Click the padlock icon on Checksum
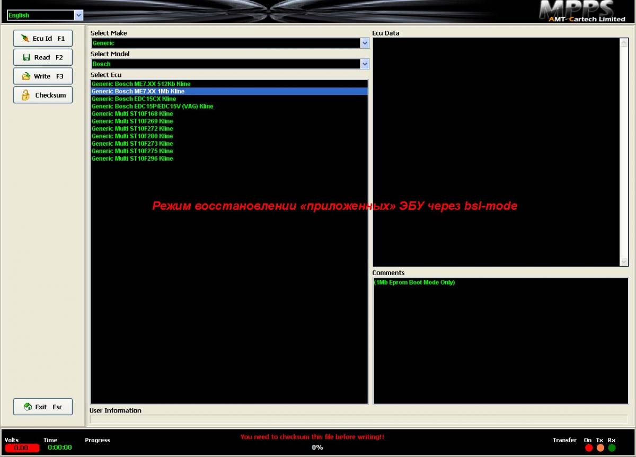The width and height of the screenshot is (636, 457). click(x=25, y=95)
